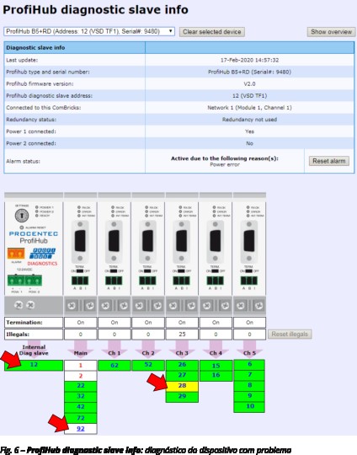The width and height of the screenshot is (357, 455).
Task: Click the Power error alarm reason text
Action: click(225, 164)
